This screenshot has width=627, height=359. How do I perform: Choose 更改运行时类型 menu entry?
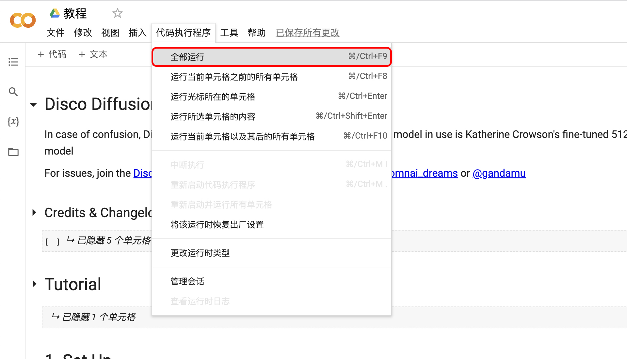[x=200, y=253]
